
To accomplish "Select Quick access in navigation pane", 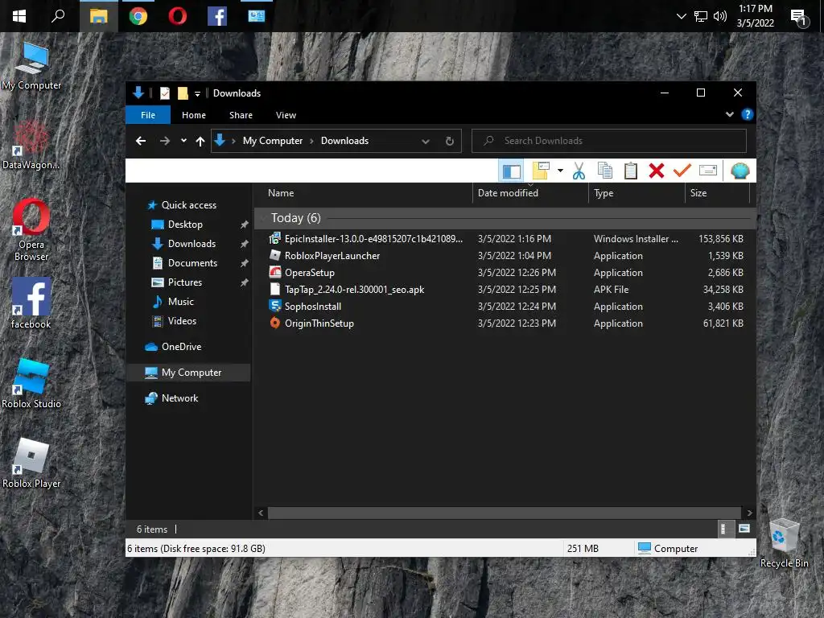I will coord(188,205).
